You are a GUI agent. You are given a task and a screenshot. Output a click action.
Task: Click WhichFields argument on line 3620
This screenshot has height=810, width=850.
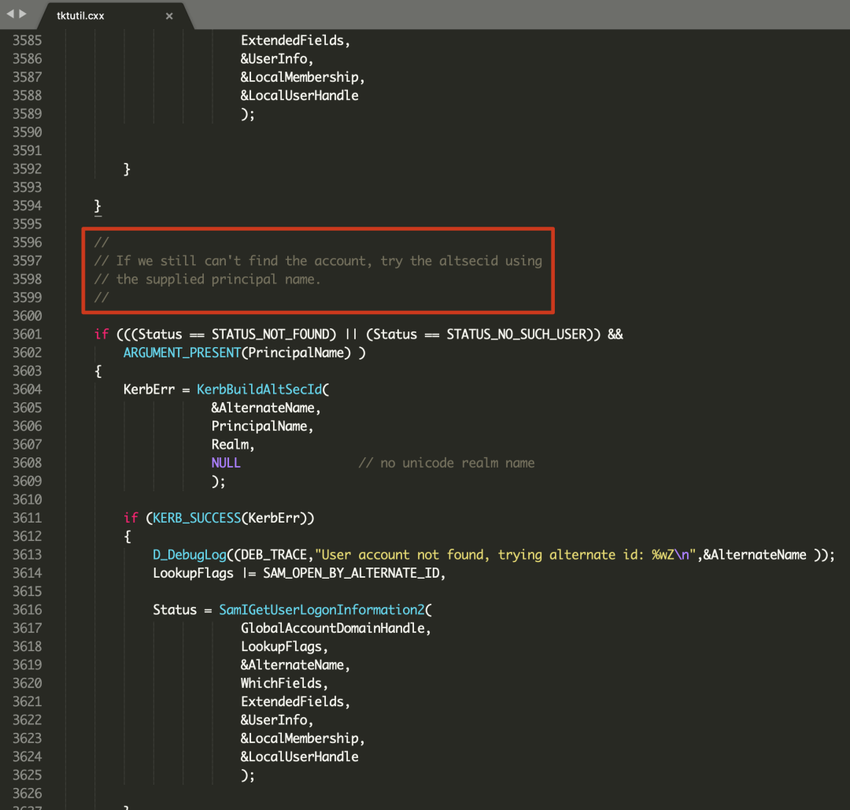[x=281, y=683]
